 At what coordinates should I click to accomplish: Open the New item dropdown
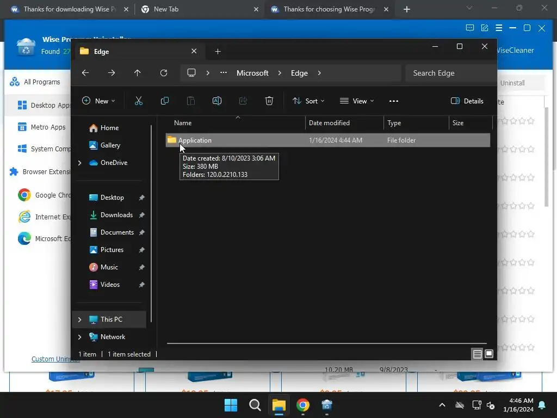click(x=98, y=101)
